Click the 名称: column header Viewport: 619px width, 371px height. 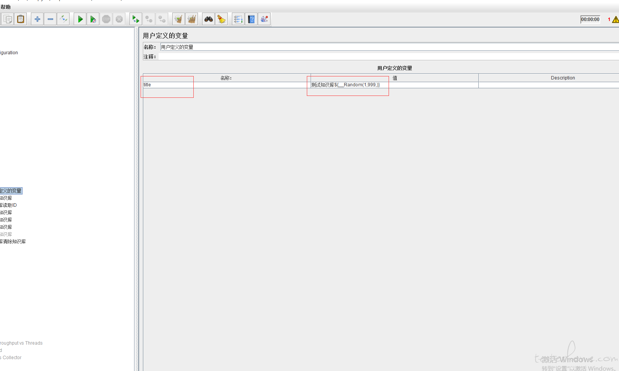pyautogui.click(x=226, y=78)
